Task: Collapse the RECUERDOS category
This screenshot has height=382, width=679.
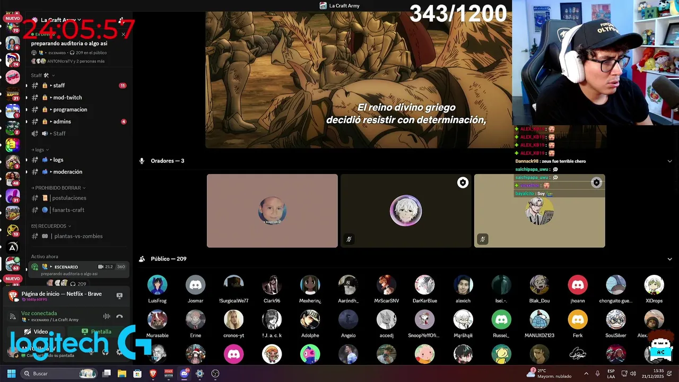Action: pyautogui.click(x=51, y=226)
